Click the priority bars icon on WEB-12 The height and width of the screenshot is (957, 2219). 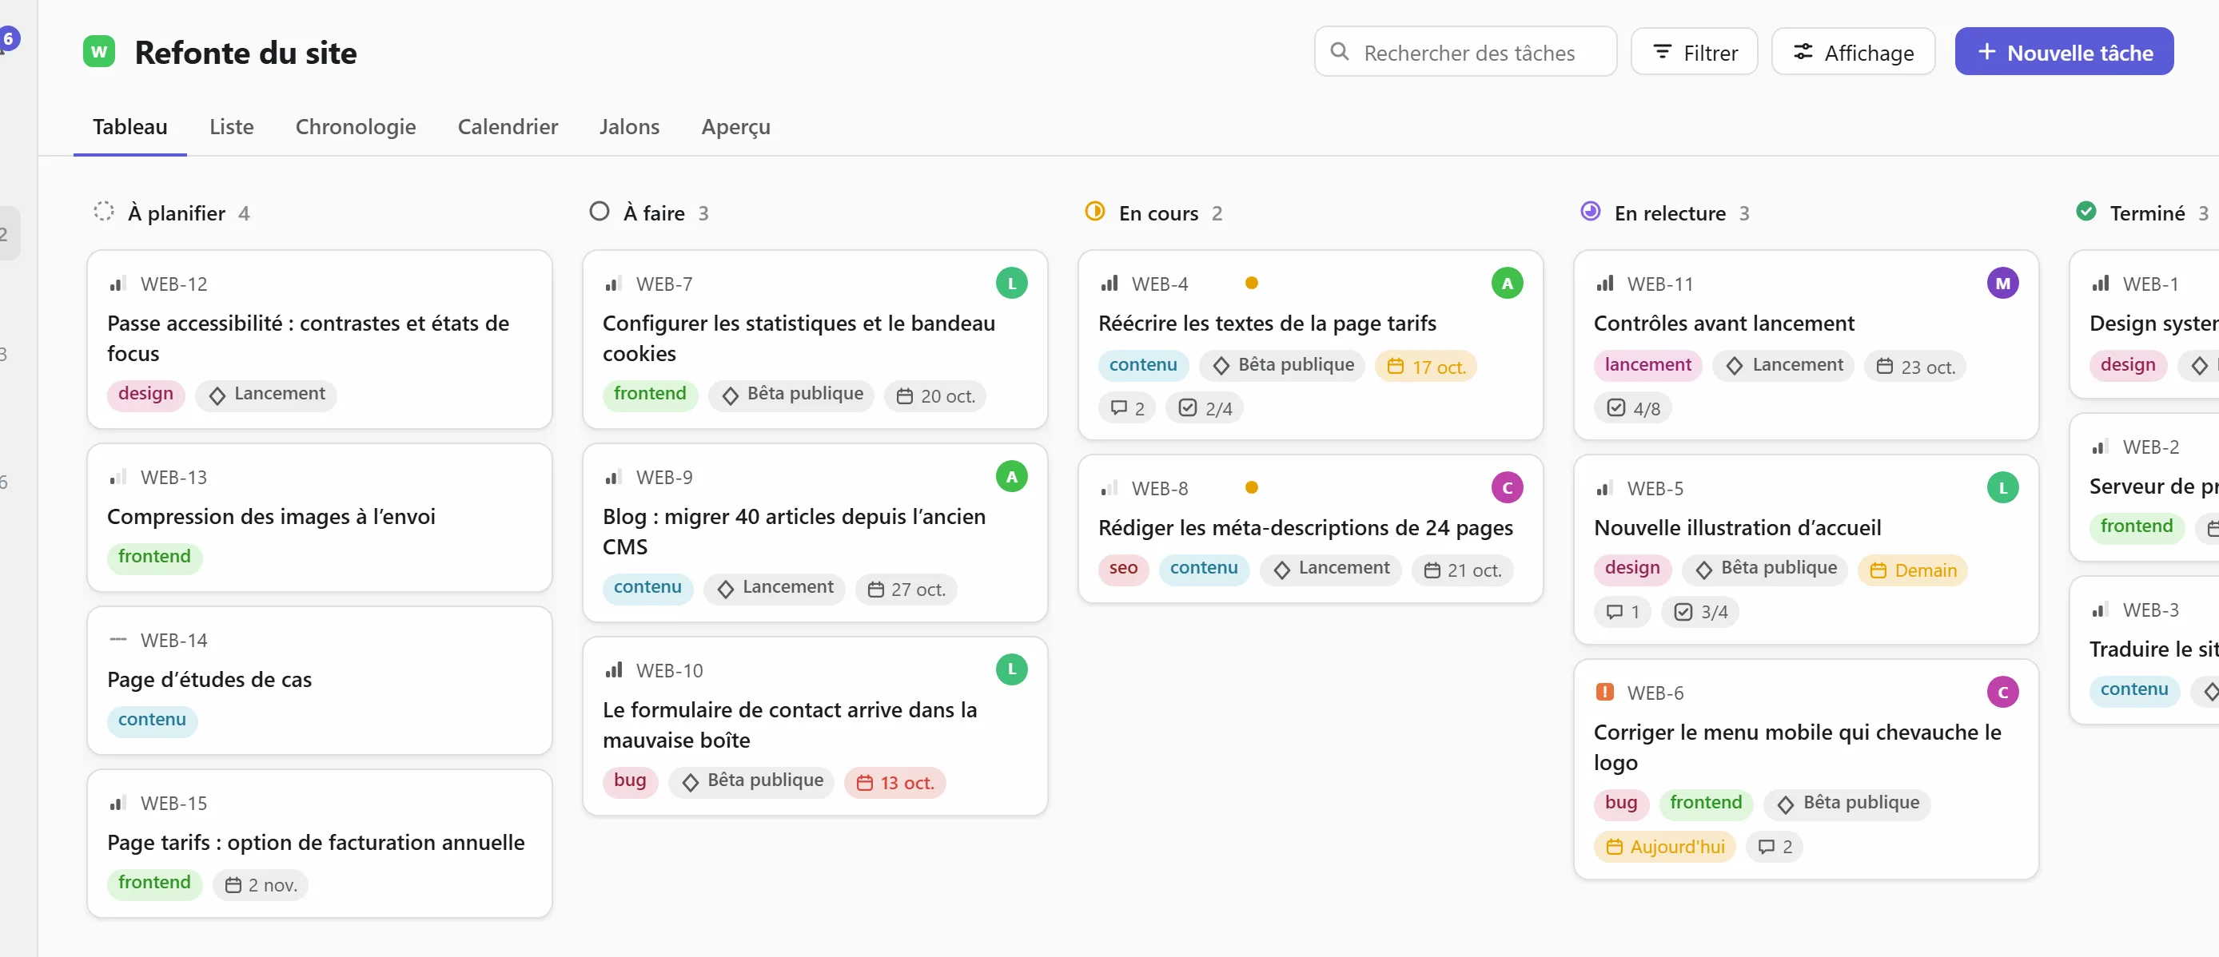coord(118,283)
